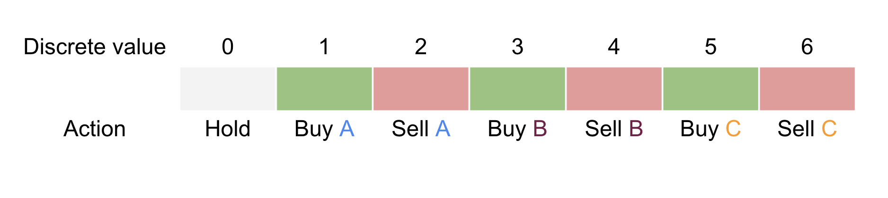Viewport: 888px width, 198px height.
Task: Select the green Buy C block
Action: pyautogui.click(x=710, y=89)
